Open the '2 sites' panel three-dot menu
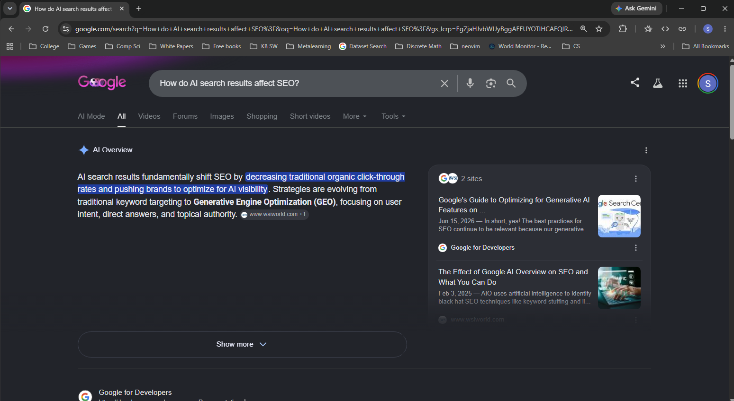 click(x=636, y=179)
